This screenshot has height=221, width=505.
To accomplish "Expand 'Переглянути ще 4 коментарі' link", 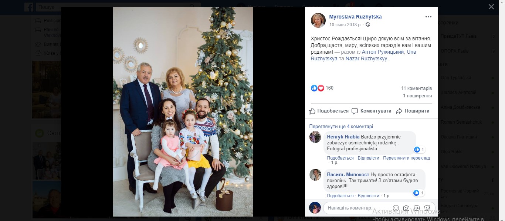I will tap(341, 127).
